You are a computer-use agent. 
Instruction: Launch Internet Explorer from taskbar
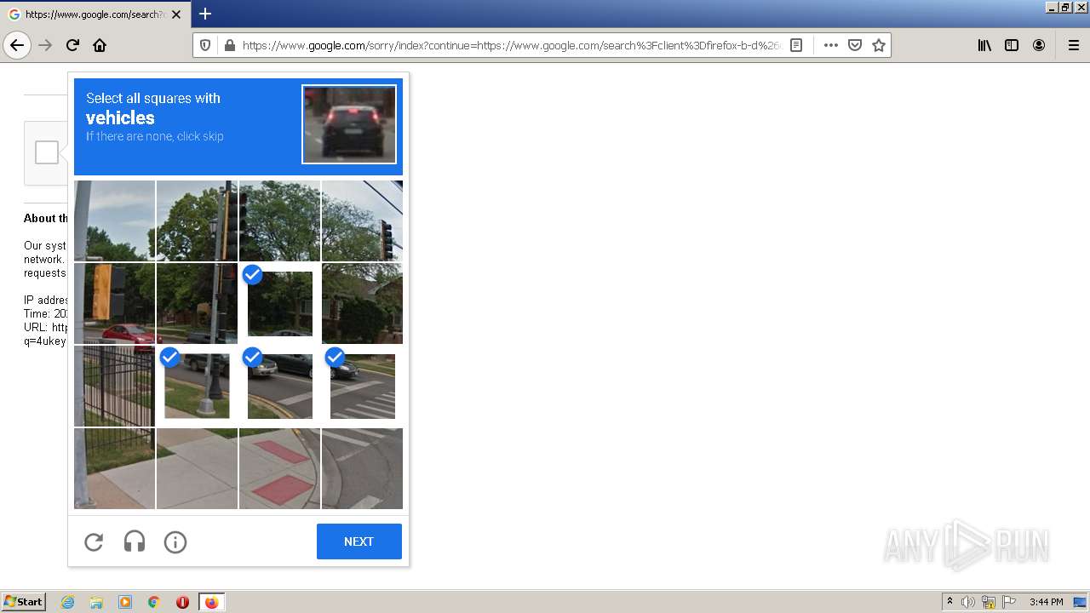(67, 602)
